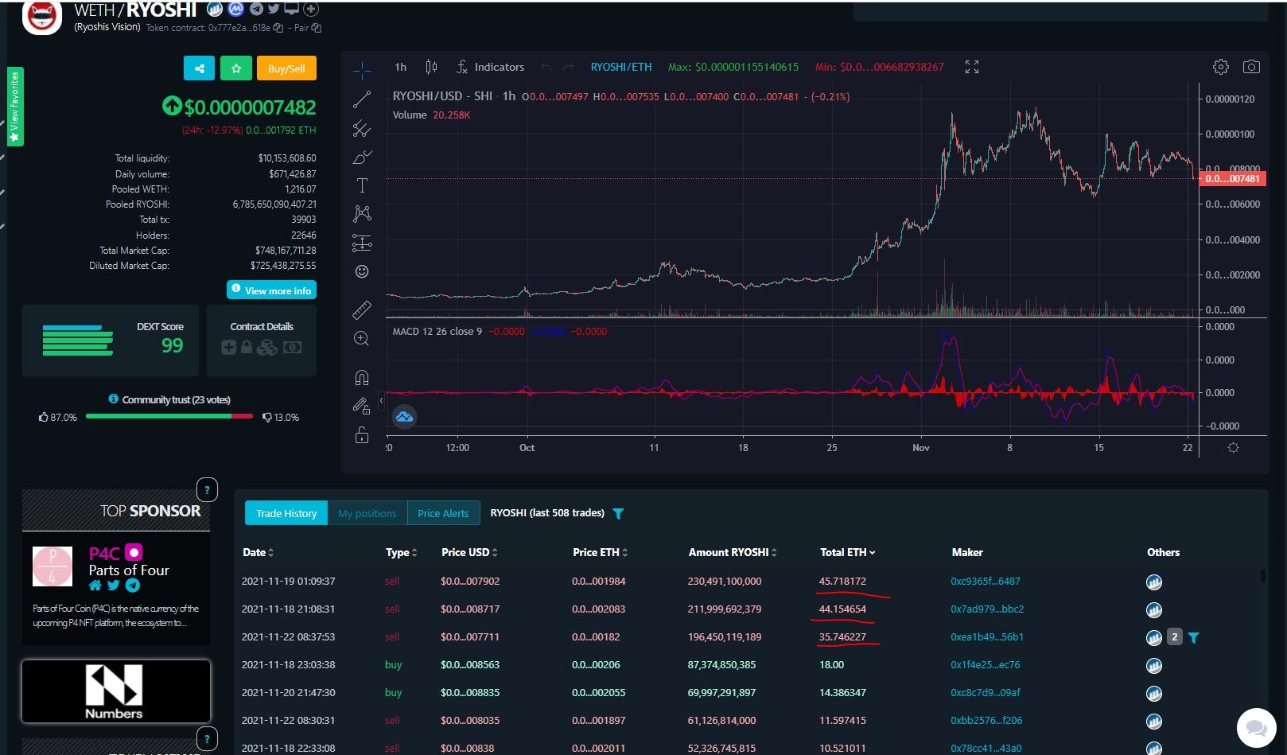Take a chart snapshot with camera icon
The image size is (1287, 755).
1251,67
